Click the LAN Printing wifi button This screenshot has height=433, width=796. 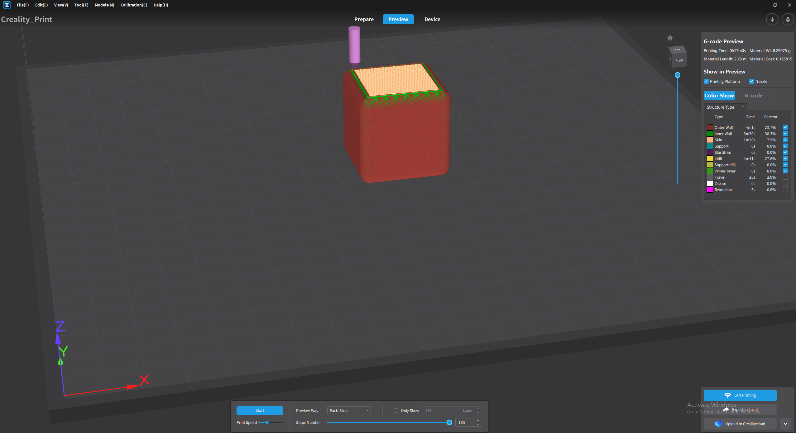click(740, 395)
